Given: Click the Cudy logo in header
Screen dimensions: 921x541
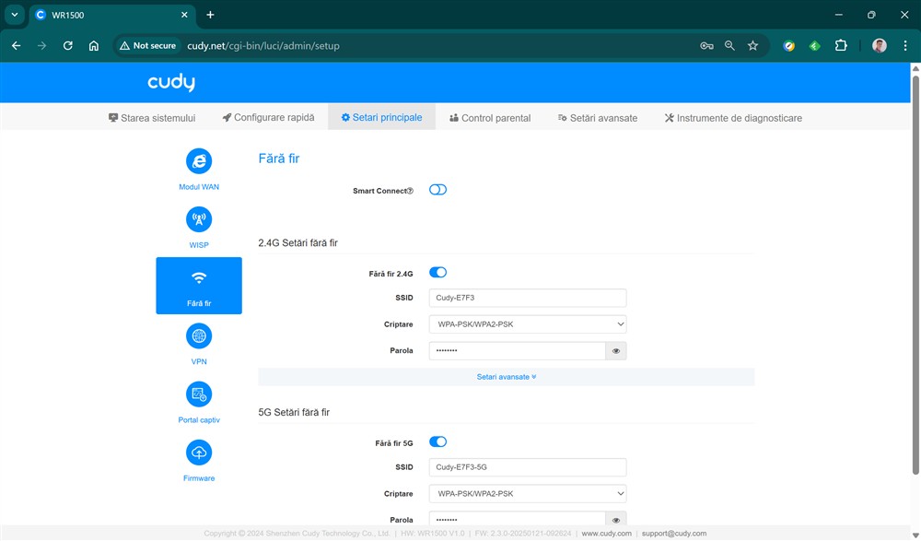Looking at the screenshot, I should (171, 83).
